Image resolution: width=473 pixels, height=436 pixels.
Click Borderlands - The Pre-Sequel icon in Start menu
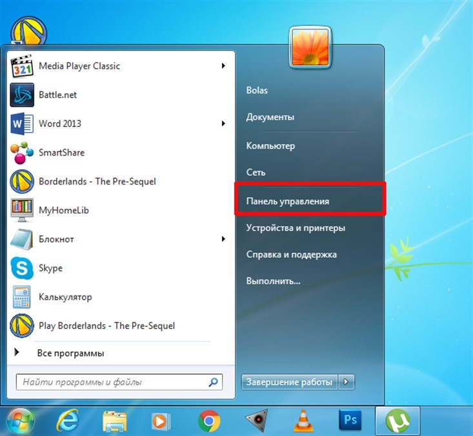pyautogui.click(x=22, y=181)
